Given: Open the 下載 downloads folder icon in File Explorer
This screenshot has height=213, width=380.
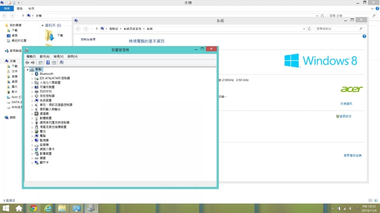Looking at the screenshot, I should (50, 36).
